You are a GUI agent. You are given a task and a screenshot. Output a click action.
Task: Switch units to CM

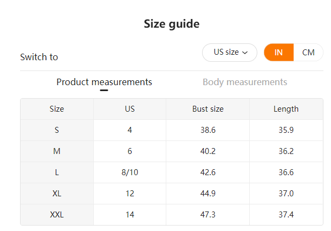(x=308, y=53)
